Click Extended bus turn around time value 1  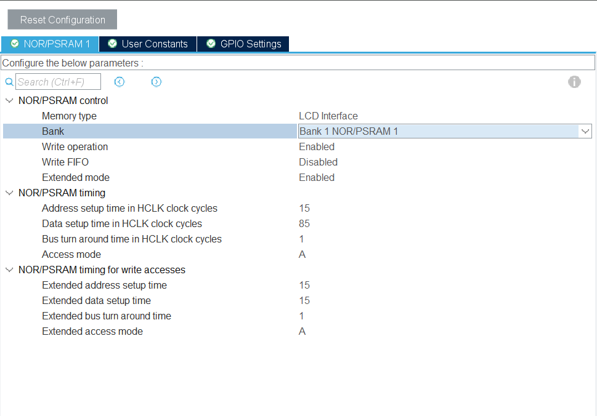click(301, 316)
